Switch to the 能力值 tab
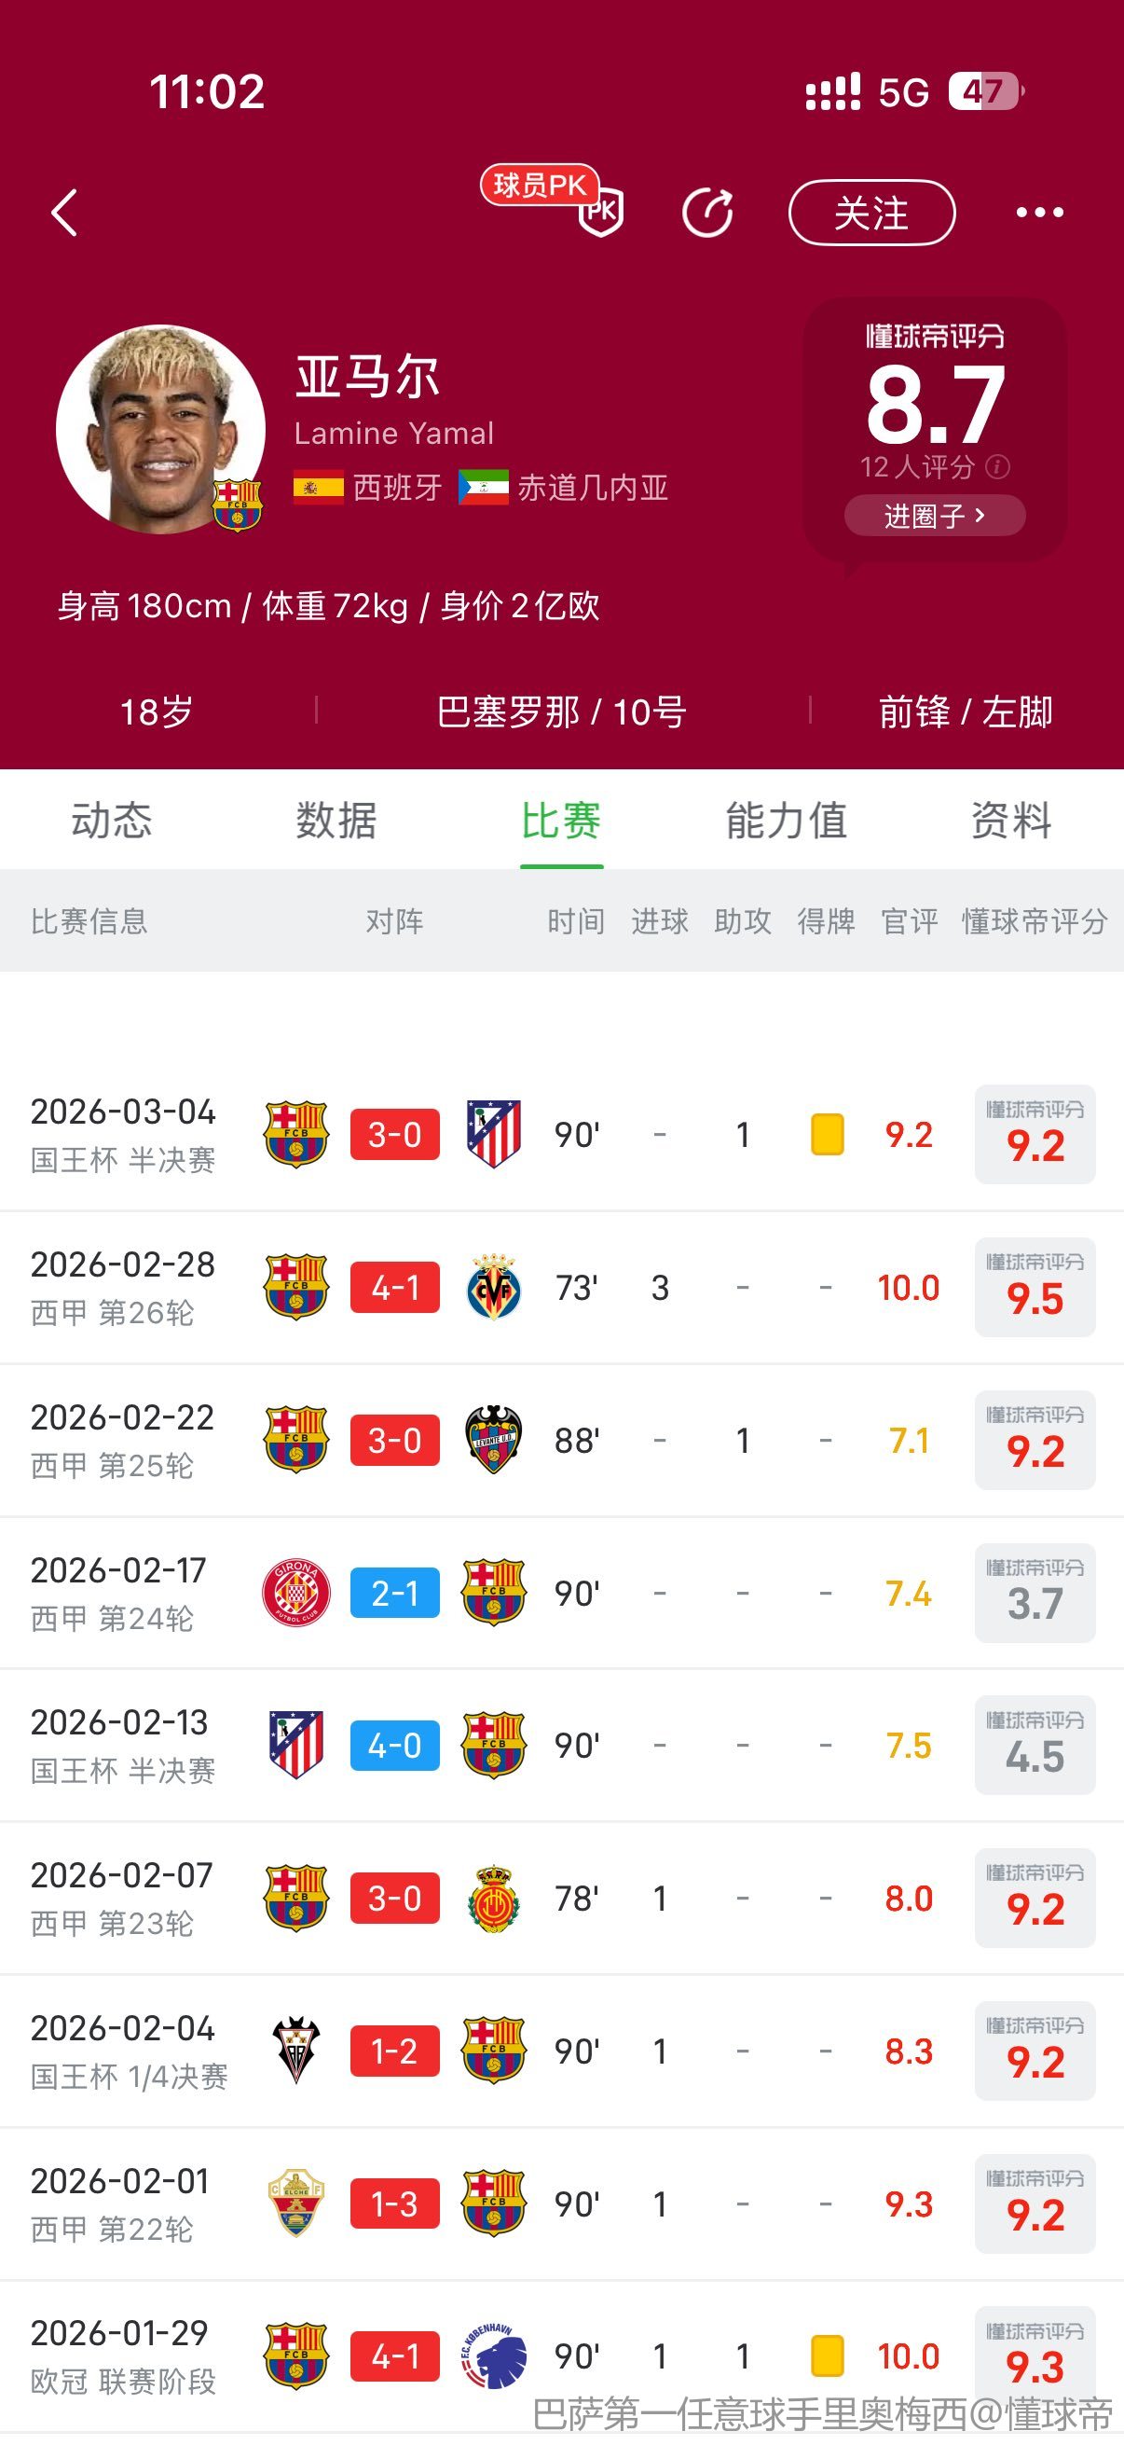 point(787,820)
